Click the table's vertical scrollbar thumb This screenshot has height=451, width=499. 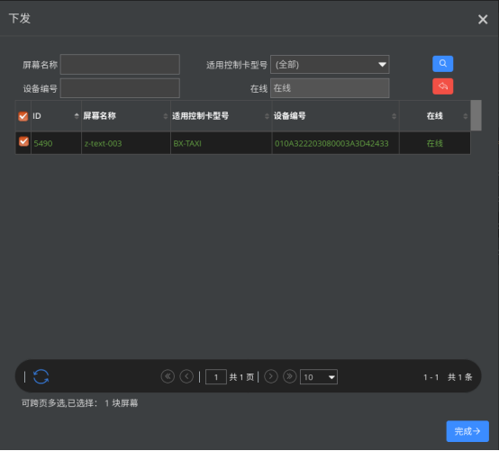(x=476, y=115)
